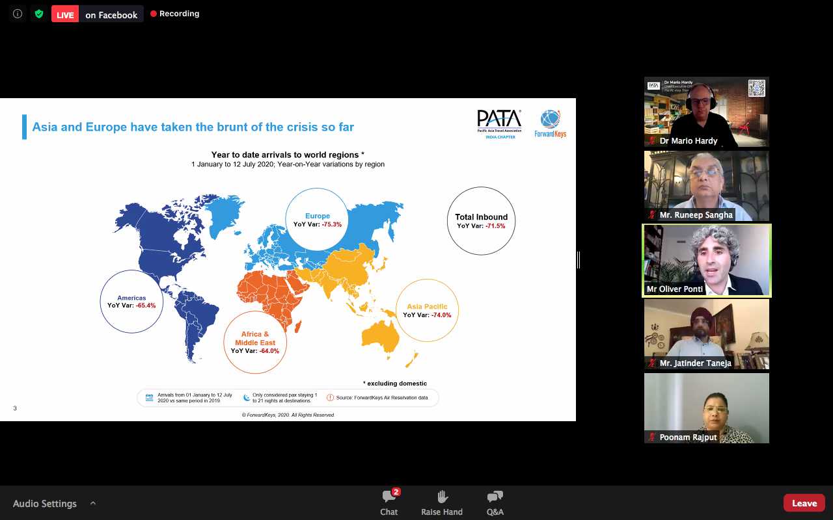
Task: Click the meeting information icon
Action: point(18,14)
